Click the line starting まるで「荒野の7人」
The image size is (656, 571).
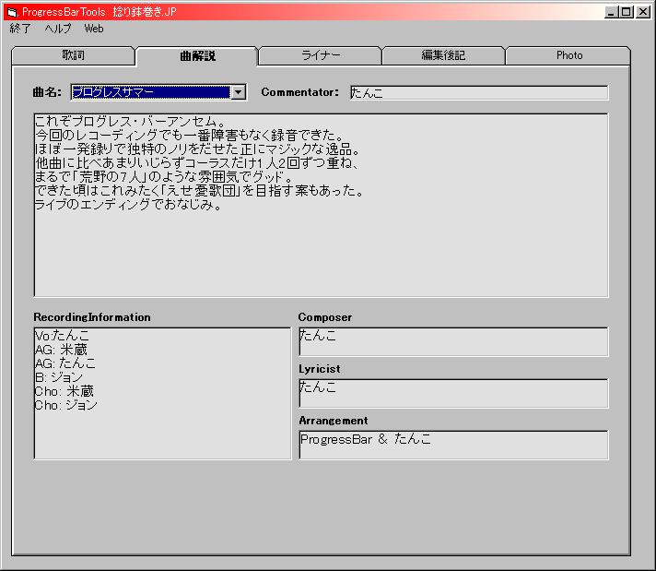pyautogui.click(x=164, y=177)
